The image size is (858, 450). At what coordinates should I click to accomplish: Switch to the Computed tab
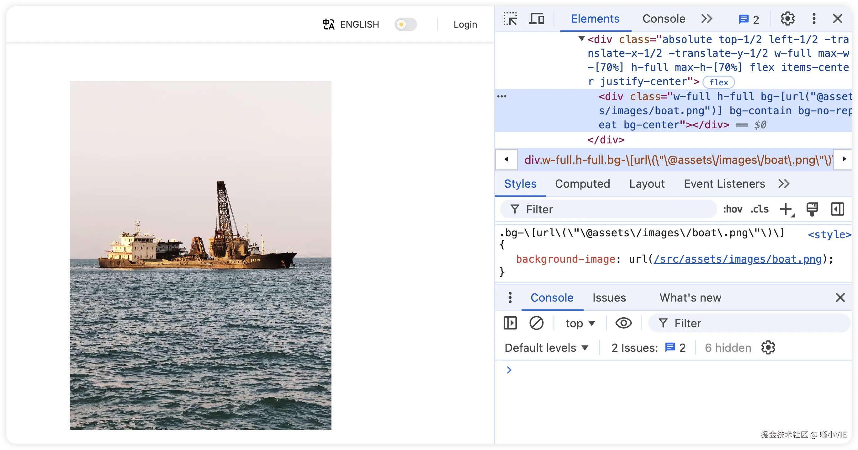click(582, 184)
